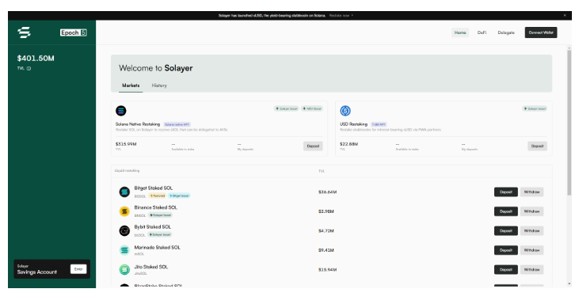Click the Bitget Staked SOL icon
This screenshot has height=304, width=579.
[x=124, y=192]
